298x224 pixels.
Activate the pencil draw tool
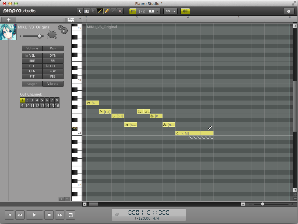coord(100,11)
